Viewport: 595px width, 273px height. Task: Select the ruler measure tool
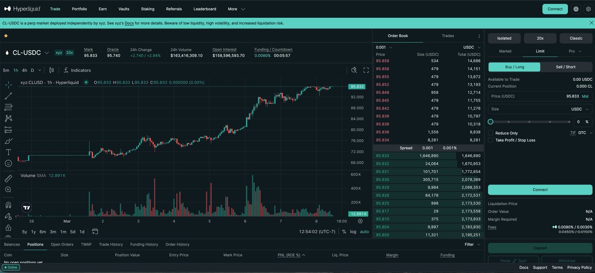(x=8, y=178)
